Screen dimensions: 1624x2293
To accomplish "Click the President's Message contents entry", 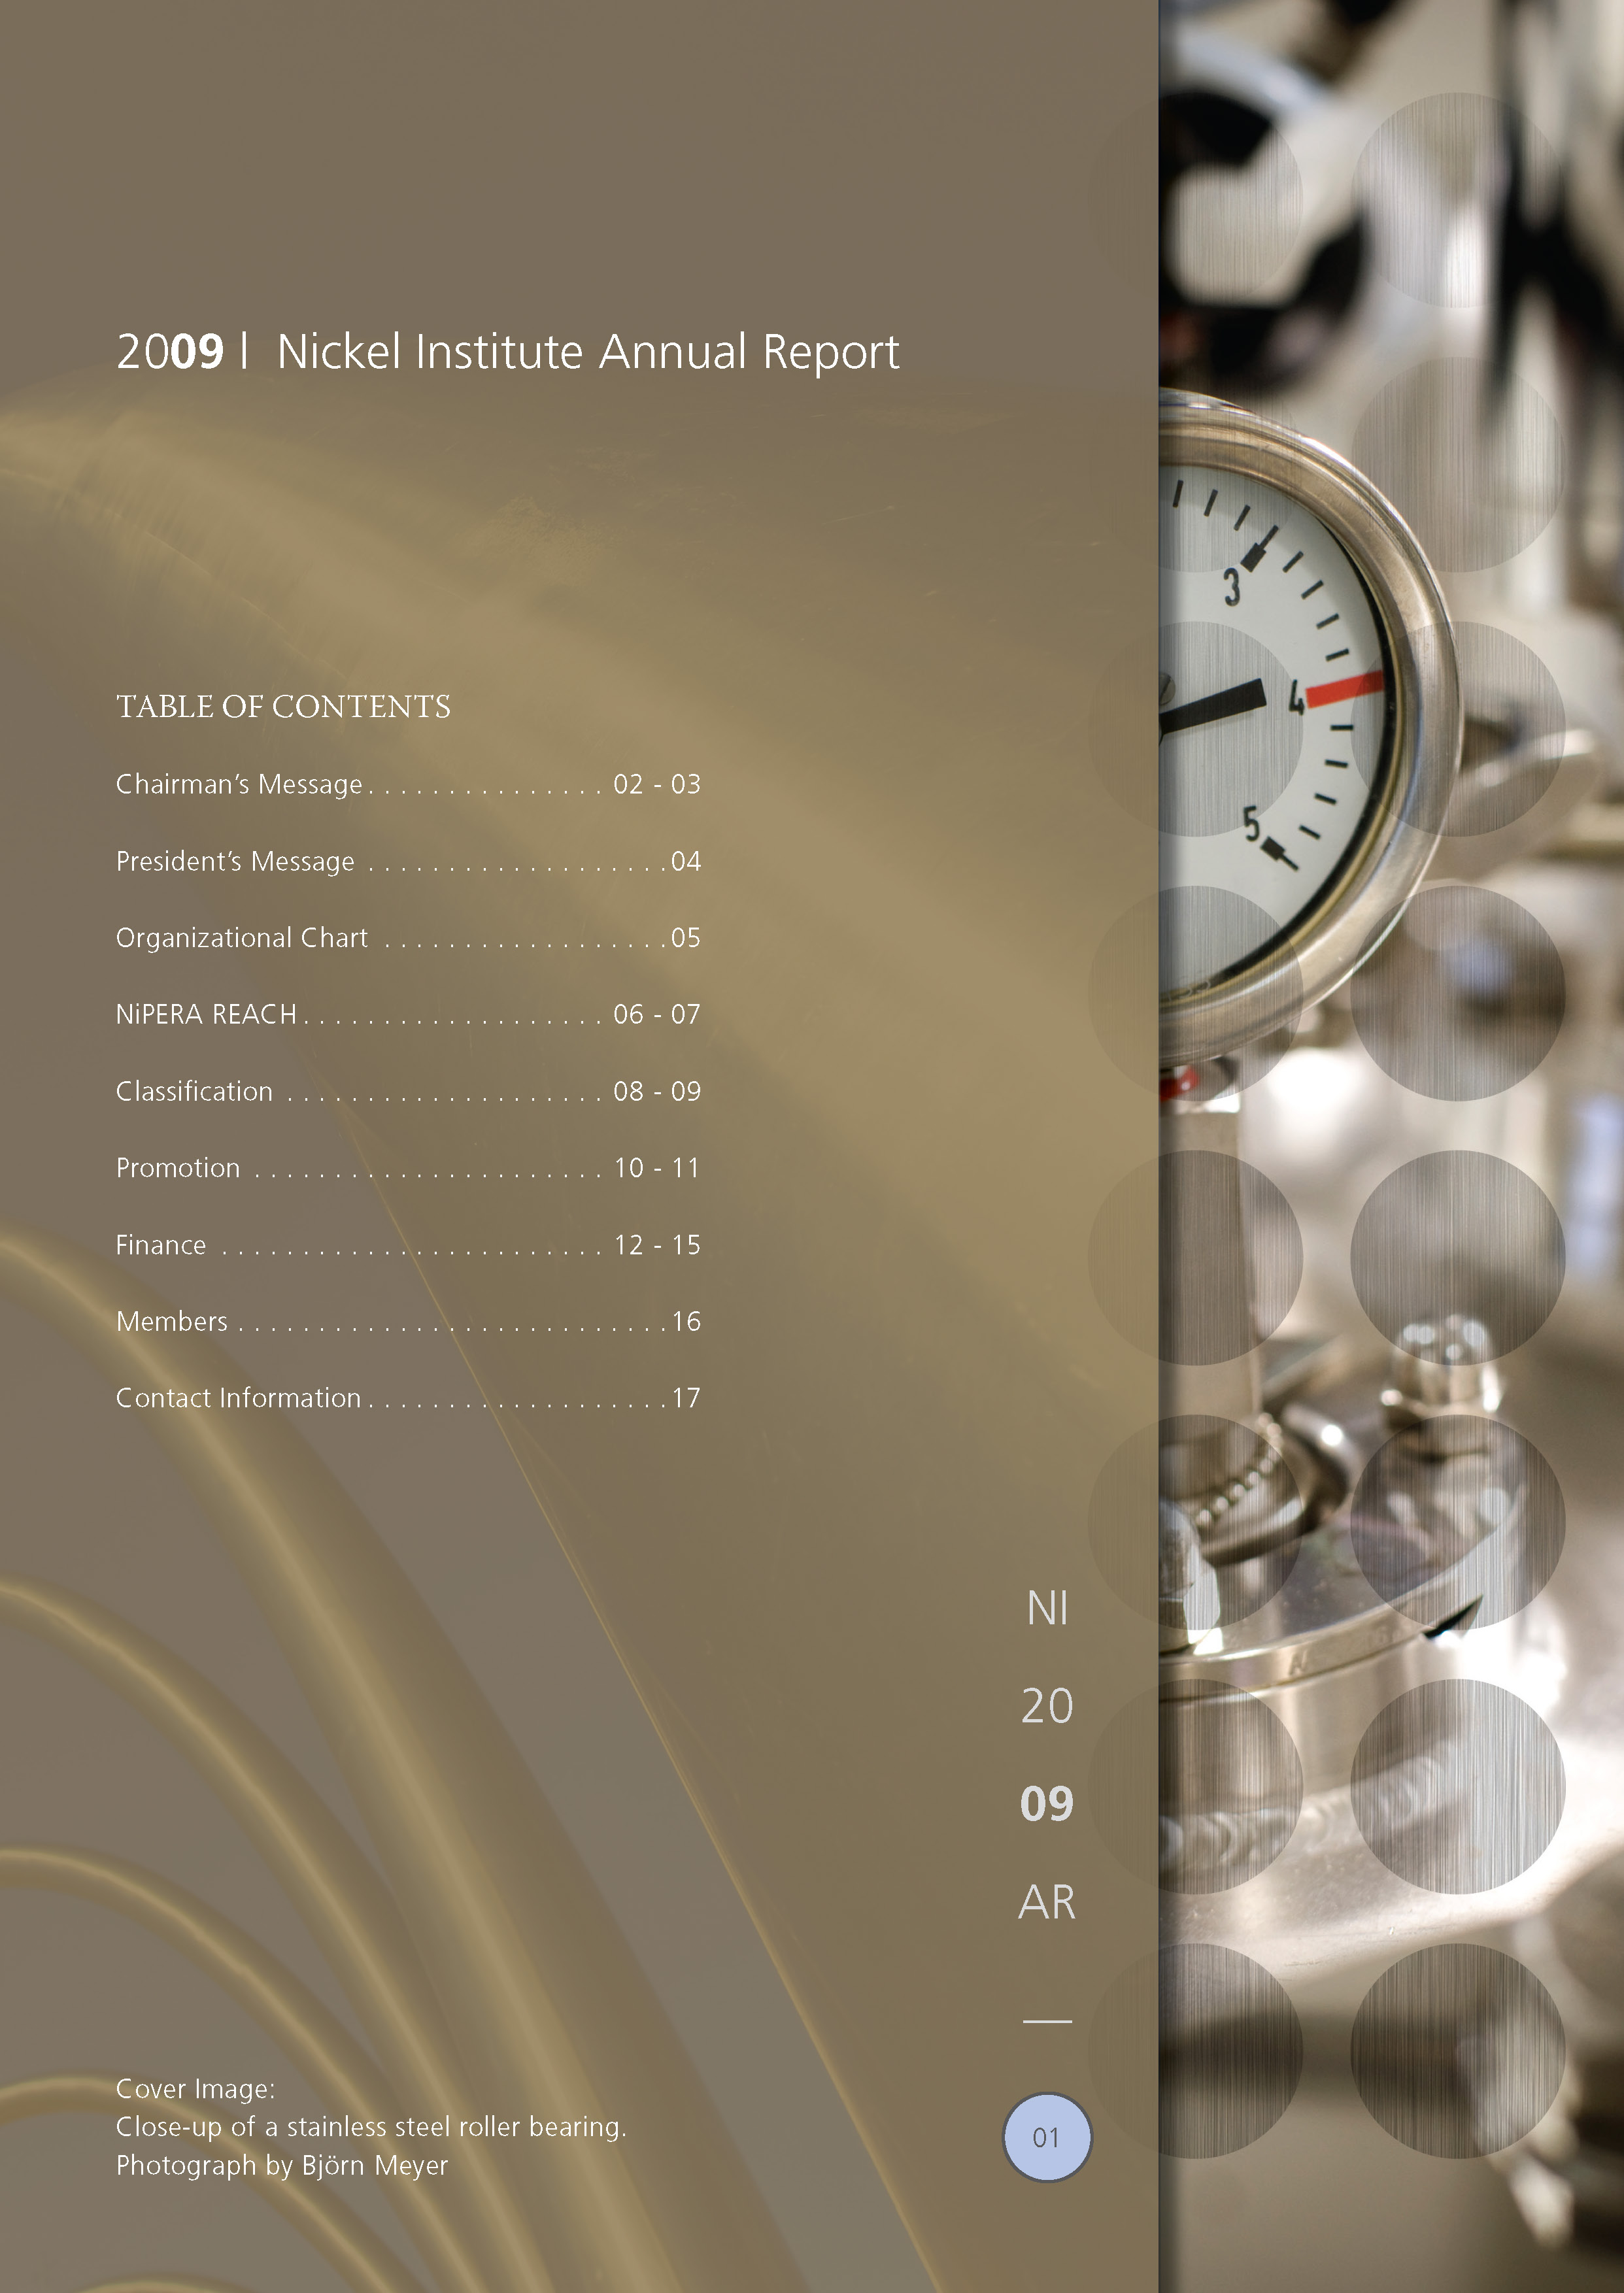I will pyautogui.click(x=235, y=862).
